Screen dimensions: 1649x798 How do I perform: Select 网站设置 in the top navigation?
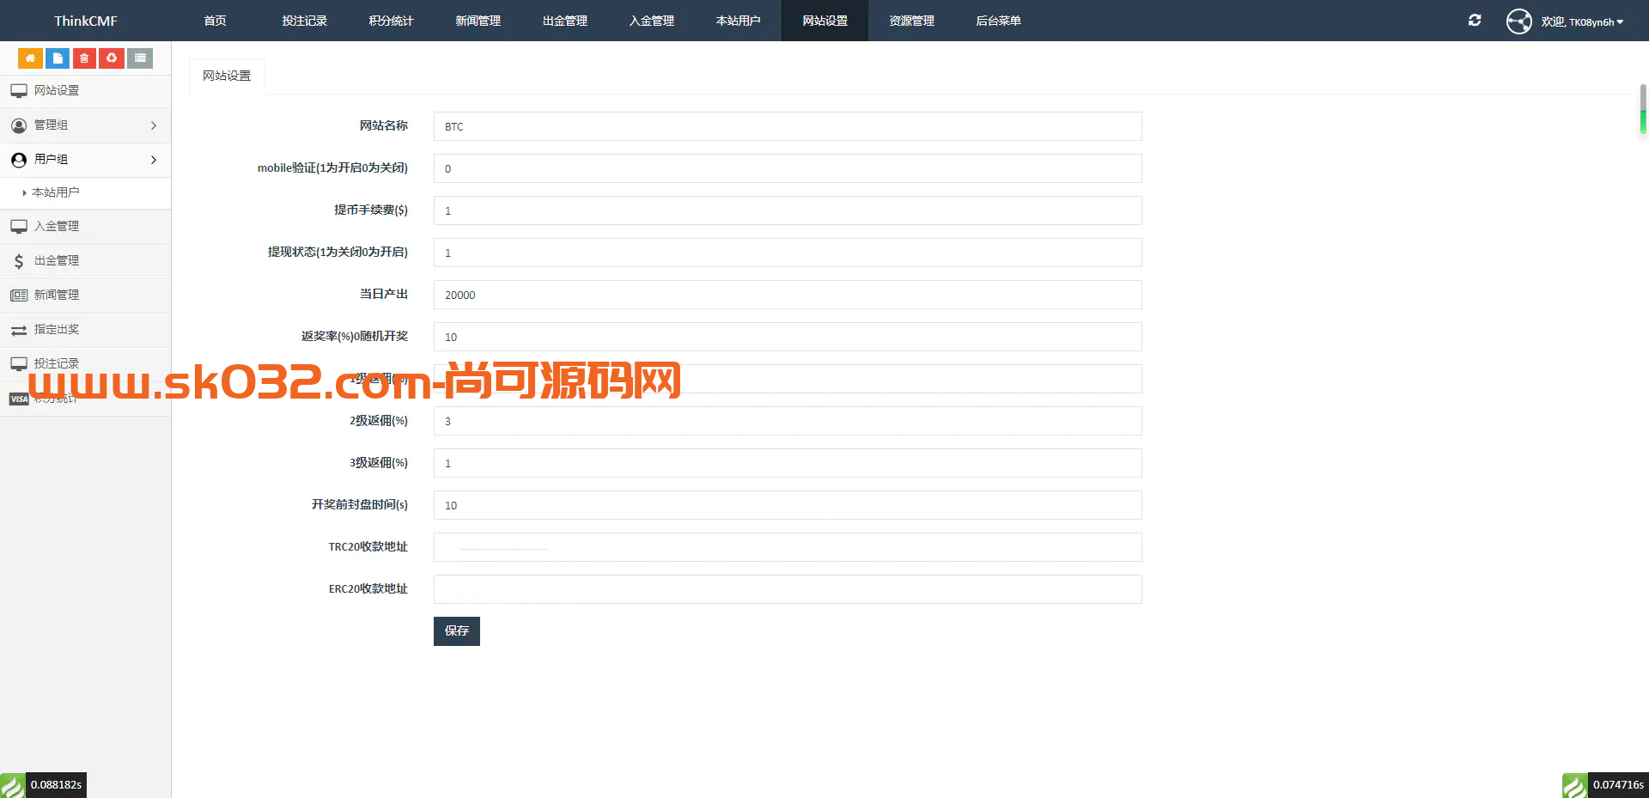coord(825,21)
